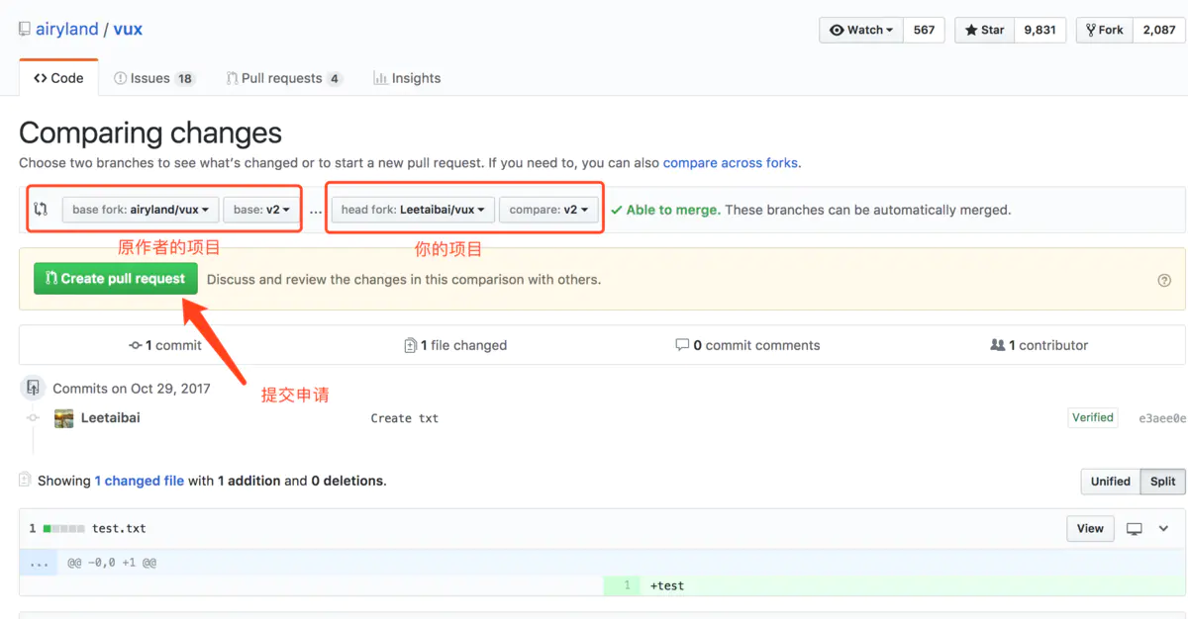Click the swap base and compare icon
The width and height of the screenshot is (1188, 619).
40,209
